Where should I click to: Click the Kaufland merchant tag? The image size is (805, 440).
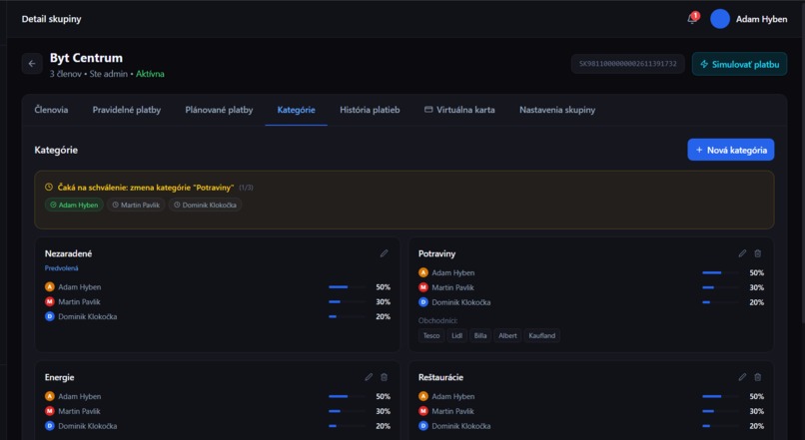click(542, 336)
